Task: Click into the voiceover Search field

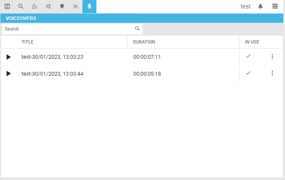Action: pyautogui.click(x=68, y=29)
